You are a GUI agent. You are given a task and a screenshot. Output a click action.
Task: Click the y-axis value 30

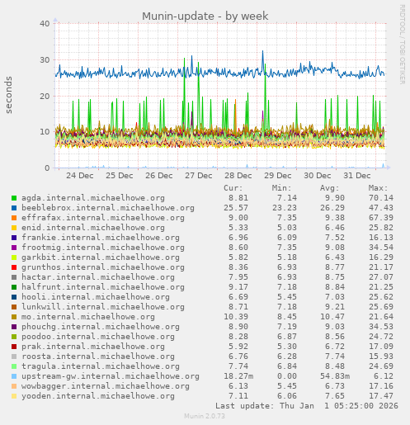(x=45, y=60)
